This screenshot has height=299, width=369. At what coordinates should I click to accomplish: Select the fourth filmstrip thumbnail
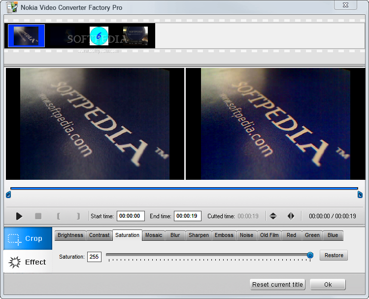(x=135, y=36)
